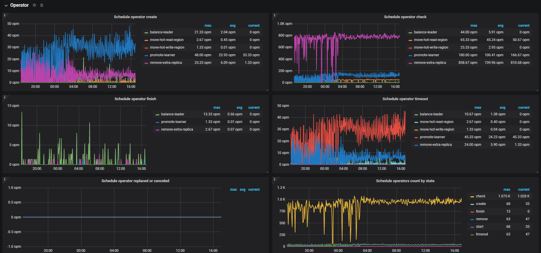Click info icon on Schedule operator create panel
The width and height of the screenshot is (541, 253).
pyautogui.click(x=5, y=15)
